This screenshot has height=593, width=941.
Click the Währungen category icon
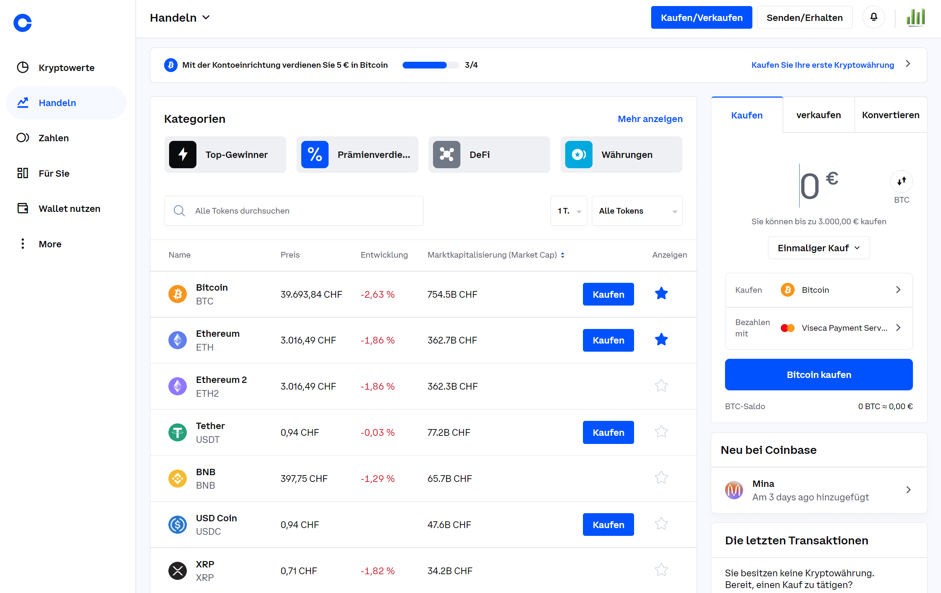coord(578,155)
